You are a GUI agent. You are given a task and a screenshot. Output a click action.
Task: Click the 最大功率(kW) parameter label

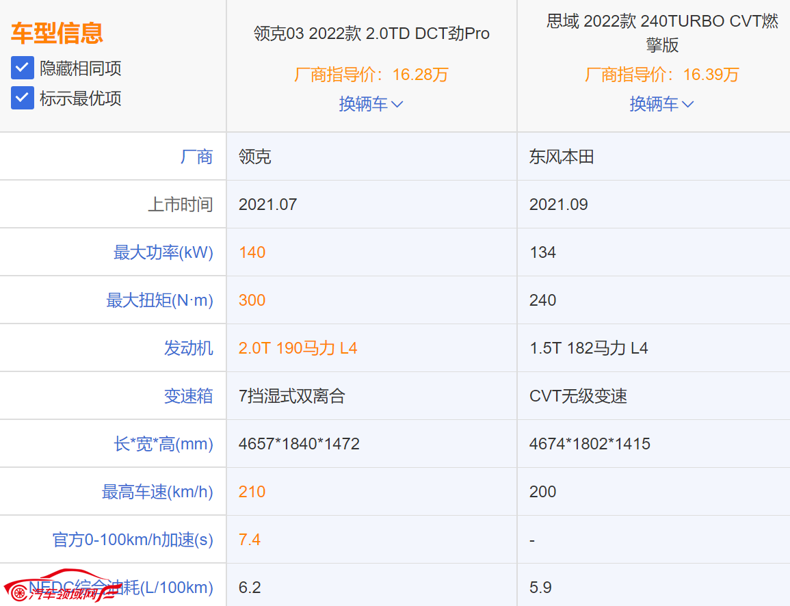tap(163, 252)
